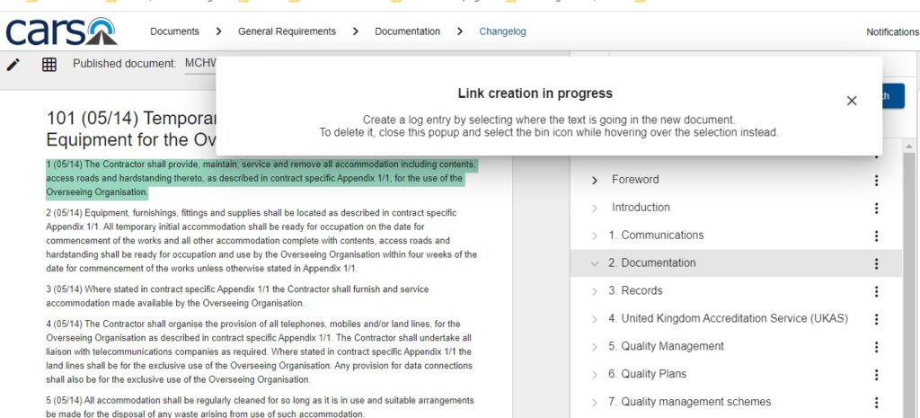Select 7. Quality management schemes item
920x418 pixels.
pyautogui.click(x=689, y=402)
